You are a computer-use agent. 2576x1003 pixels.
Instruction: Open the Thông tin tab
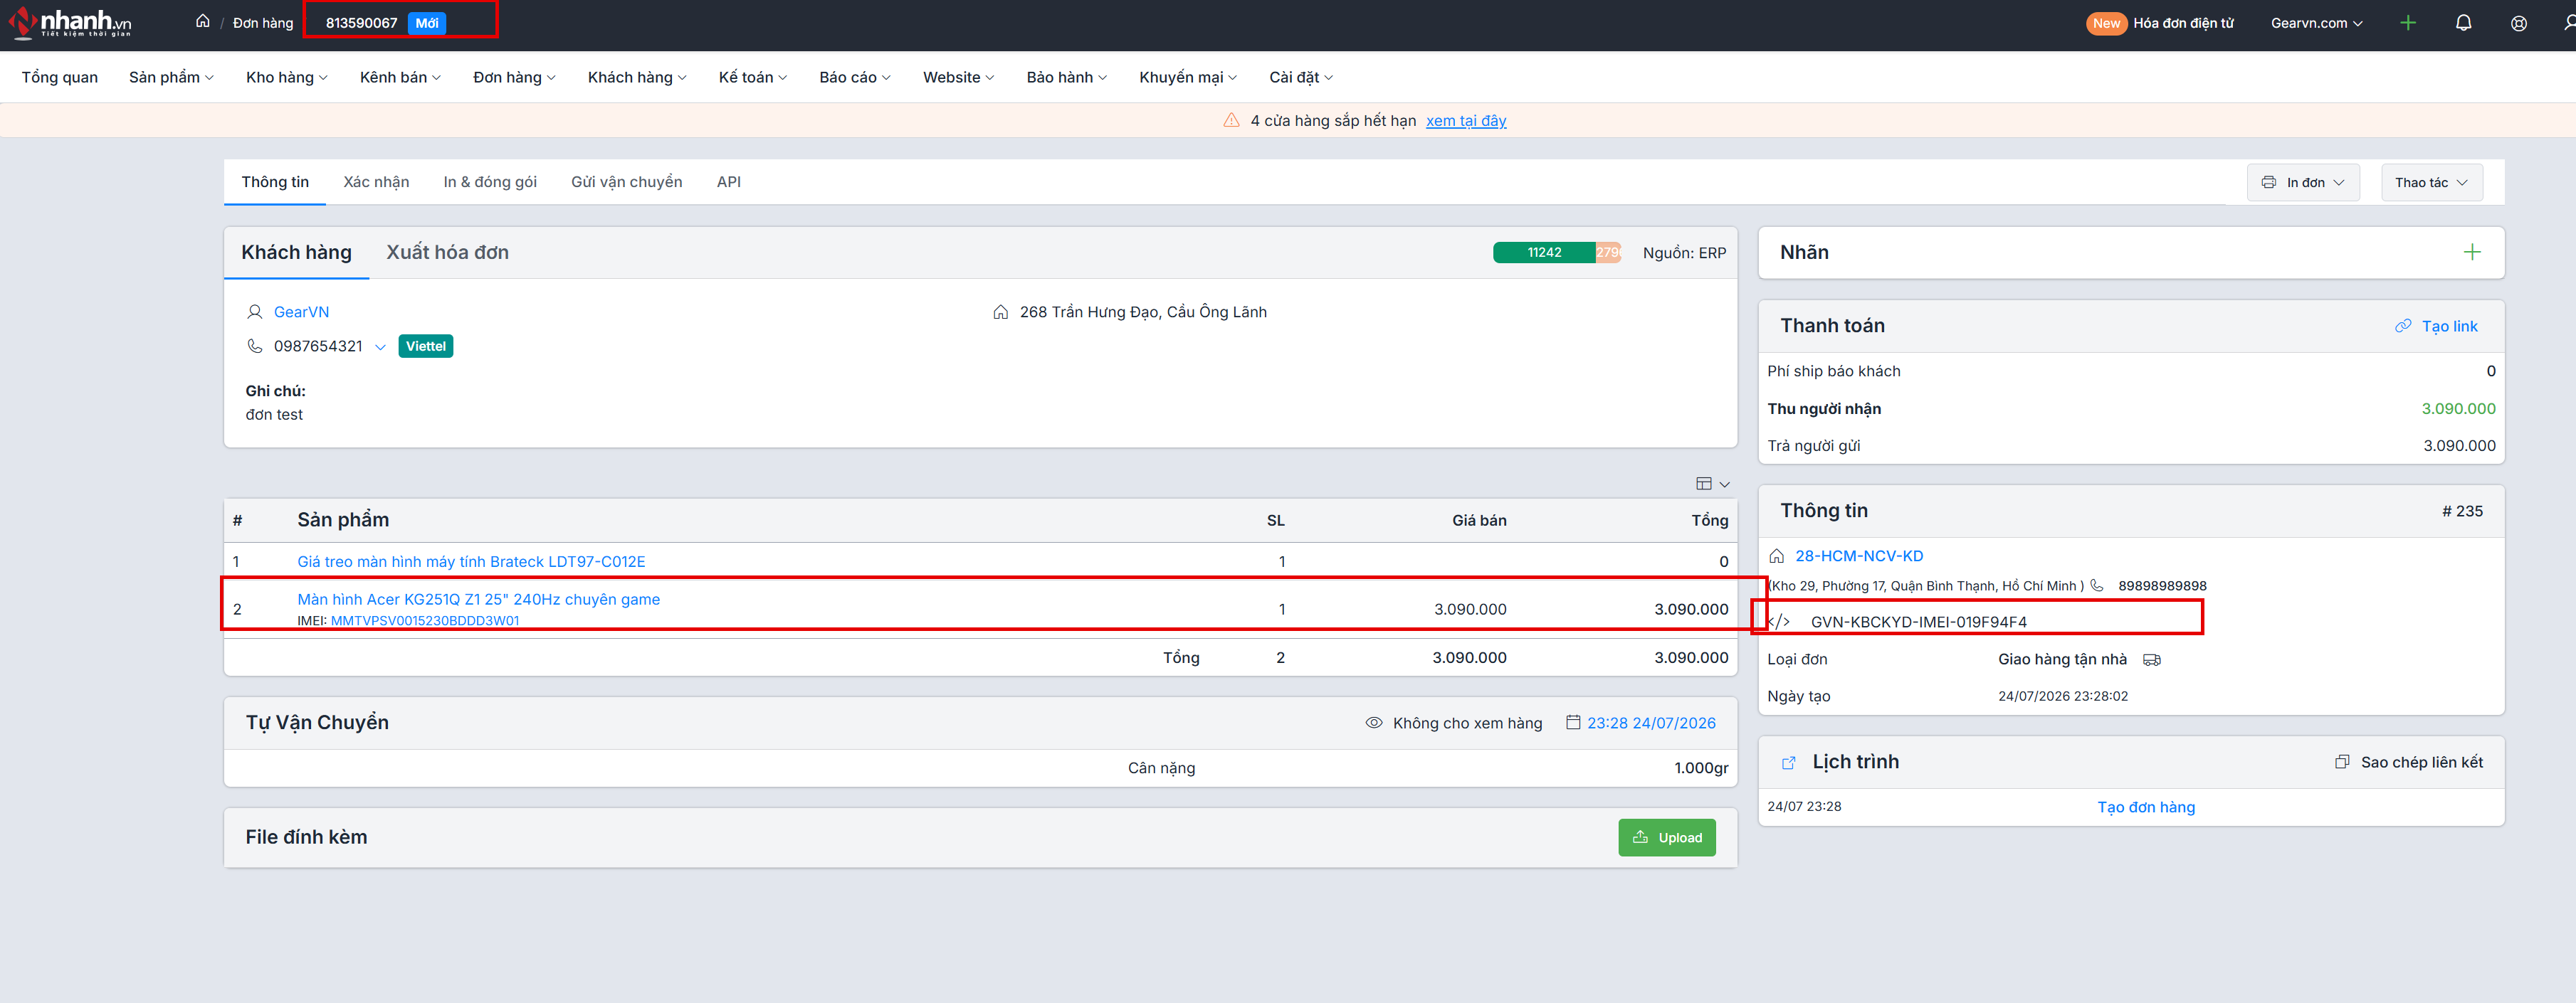click(x=275, y=183)
